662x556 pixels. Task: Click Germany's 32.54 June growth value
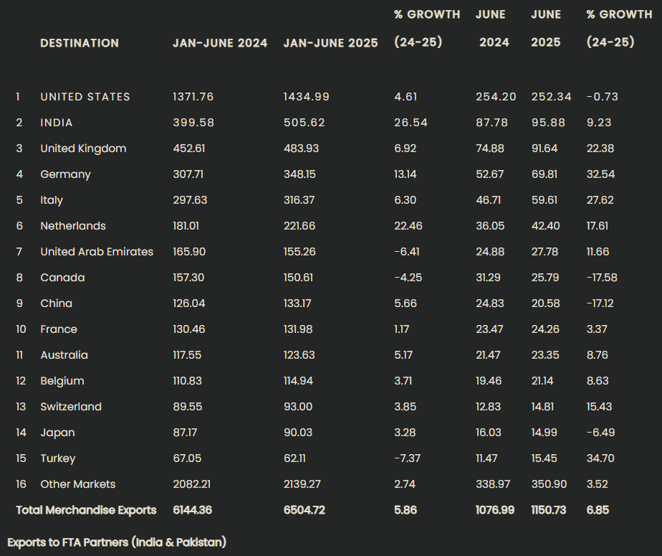[601, 174]
